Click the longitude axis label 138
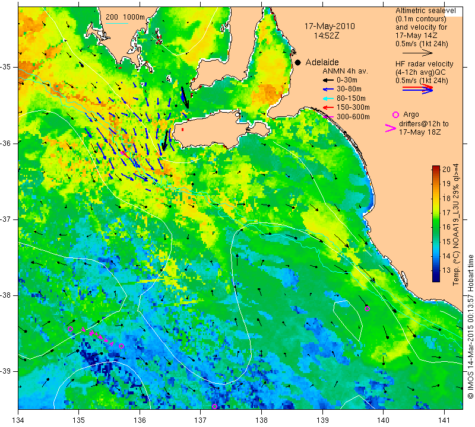This screenshot has width=475, height=427. pyautogui.click(x=261, y=420)
